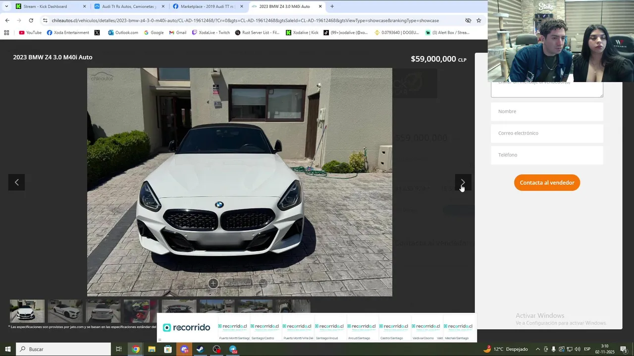Select the fifth thumbnail in gallery strip
The height and width of the screenshot is (356, 634).
coord(179,306)
